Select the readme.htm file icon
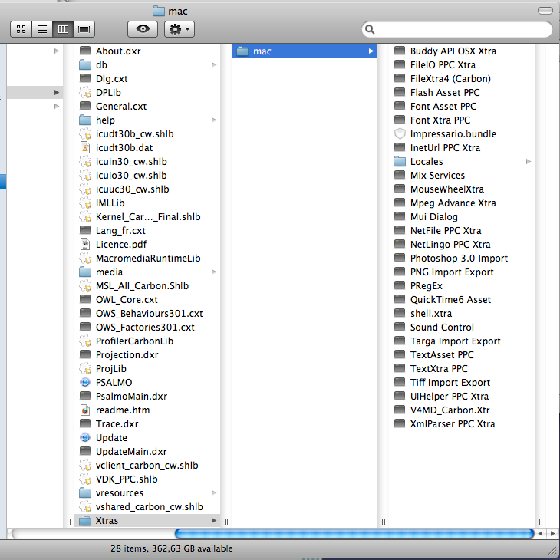The height and width of the screenshot is (560, 560). (85, 410)
